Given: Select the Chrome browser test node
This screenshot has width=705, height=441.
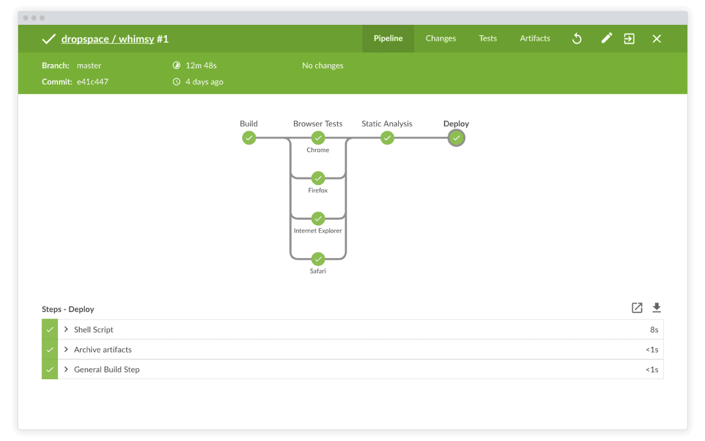Looking at the screenshot, I should coord(318,138).
